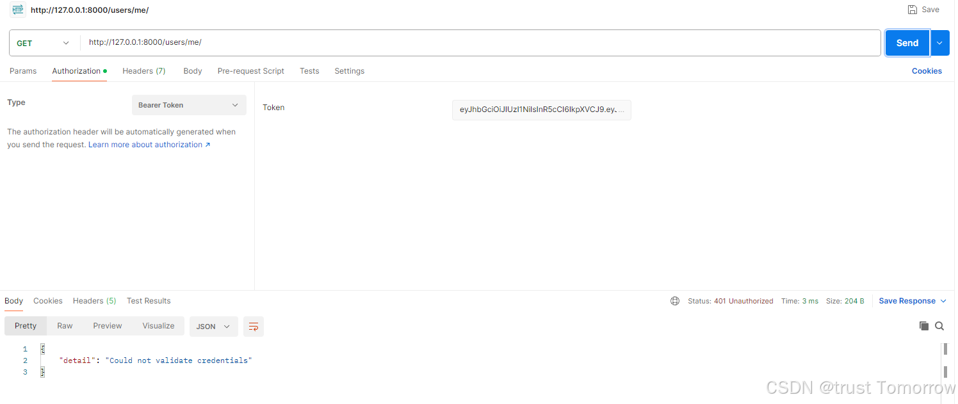Select the response Body tab

pyautogui.click(x=13, y=301)
